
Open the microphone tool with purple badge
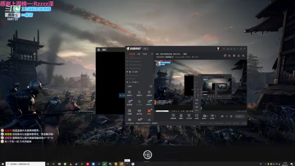[130, 103]
